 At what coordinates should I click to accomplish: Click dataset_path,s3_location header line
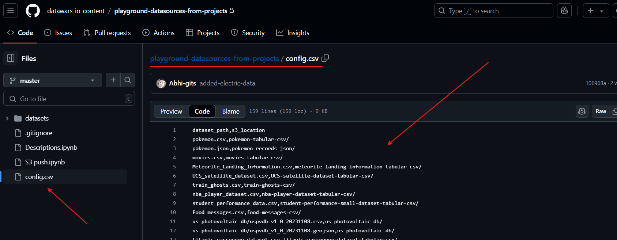tap(229, 130)
